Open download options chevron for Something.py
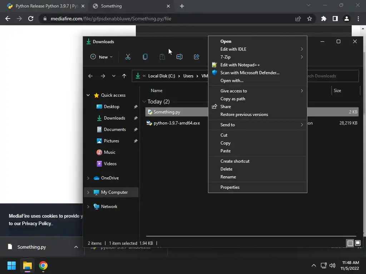366x274 pixels. 76,247
